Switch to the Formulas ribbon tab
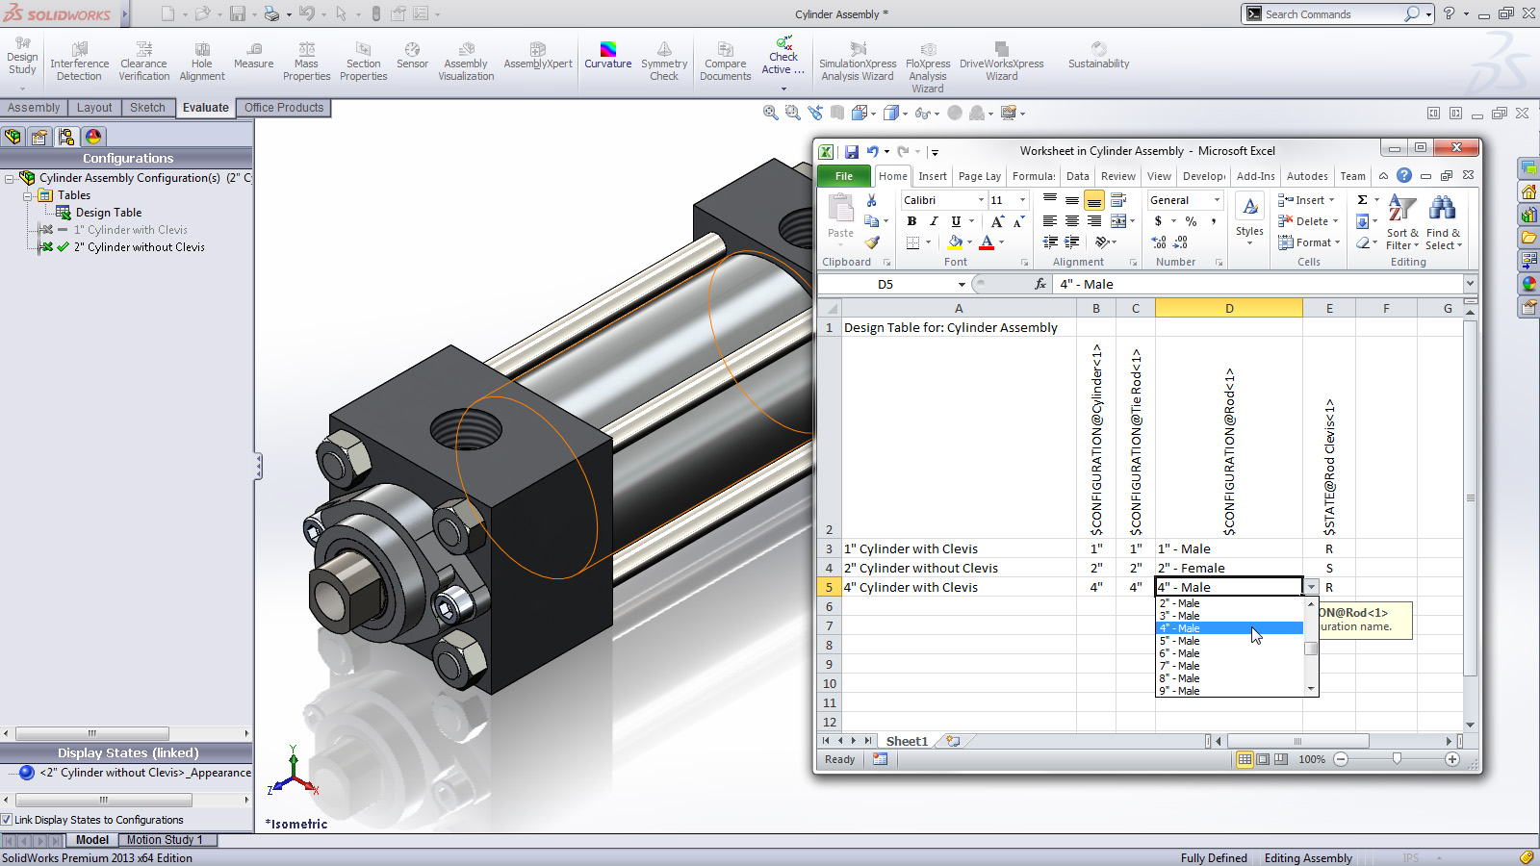 coord(1033,176)
